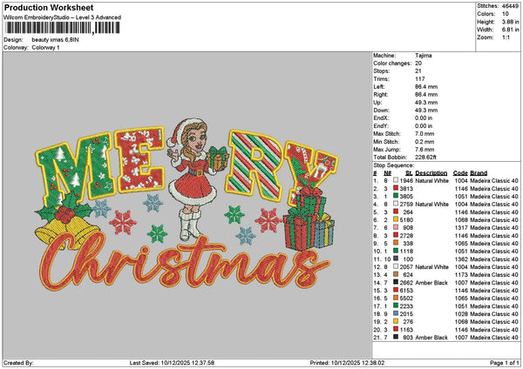Screen dimensions: 523x369
Task: Click the dark navy swatch beside stitch count 100
Action: pyautogui.click(x=396, y=259)
